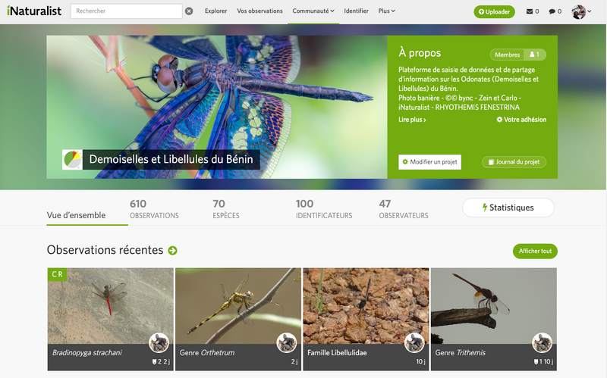Switch to the 610 Observations tab
This screenshot has width=607, height=378.
154,209
